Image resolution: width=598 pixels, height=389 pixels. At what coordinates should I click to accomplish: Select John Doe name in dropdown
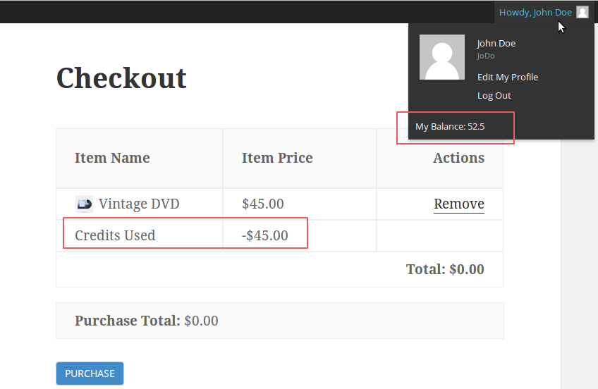(496, 44)
